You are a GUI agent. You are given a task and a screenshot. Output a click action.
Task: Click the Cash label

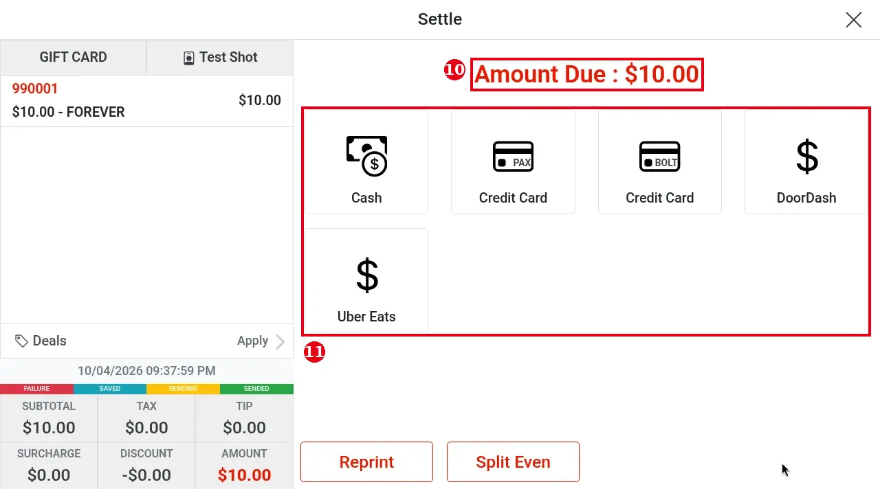pos(366,198)
